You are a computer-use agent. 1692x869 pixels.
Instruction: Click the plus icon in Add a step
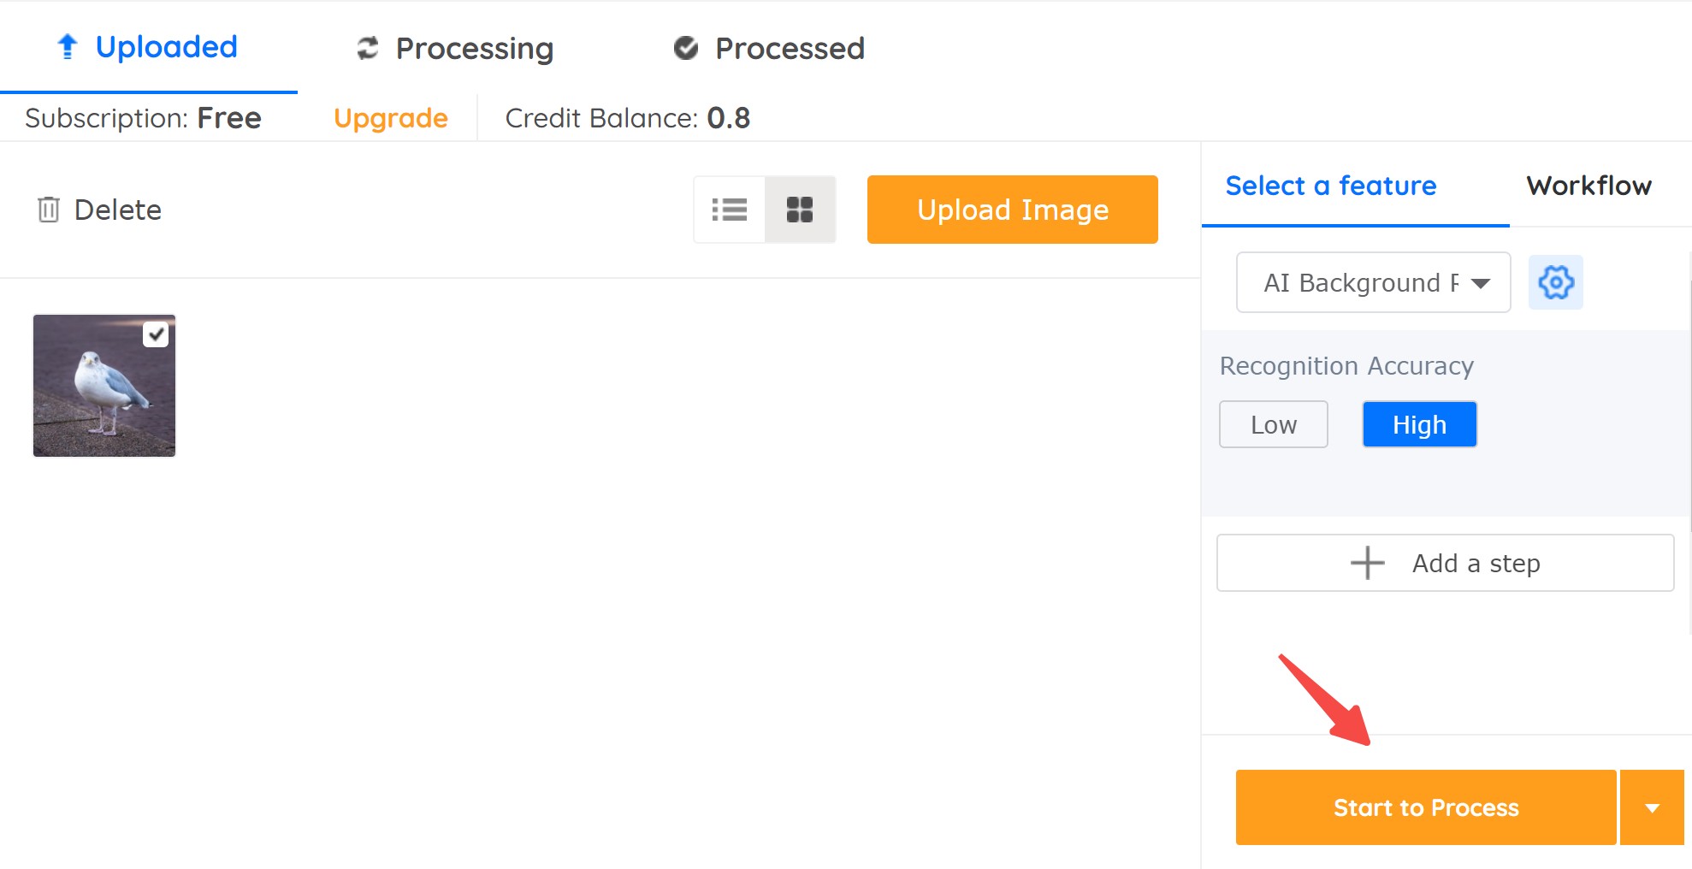click(1367, 563)
